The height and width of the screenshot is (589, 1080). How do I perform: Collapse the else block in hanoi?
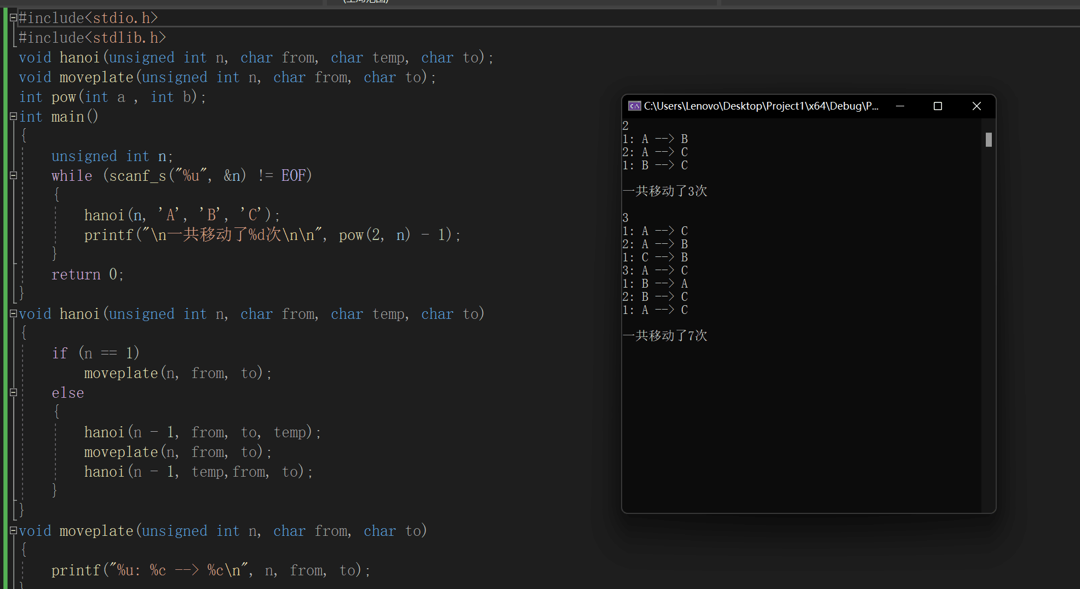(x=13, y=392)
